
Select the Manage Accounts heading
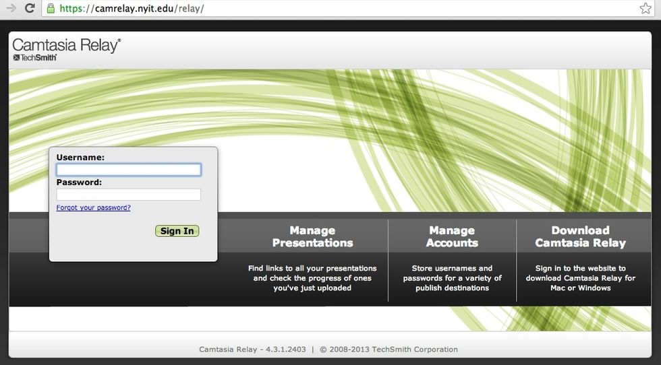(452, 236)
